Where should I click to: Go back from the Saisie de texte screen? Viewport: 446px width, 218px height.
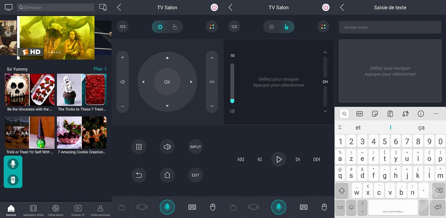(342, 7)
